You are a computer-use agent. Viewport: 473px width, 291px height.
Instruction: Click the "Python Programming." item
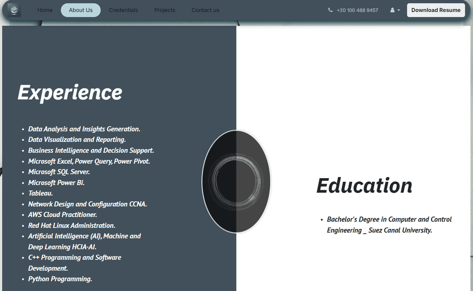click(x=60, y=279)
